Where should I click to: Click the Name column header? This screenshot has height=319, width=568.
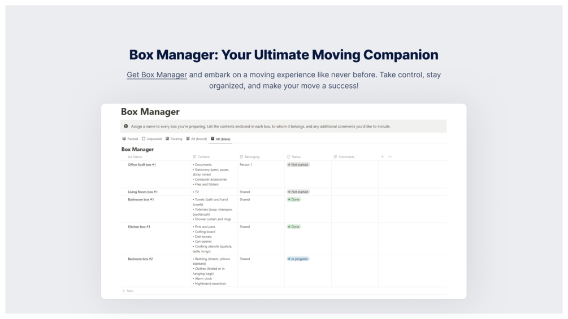tap(135, 157)
